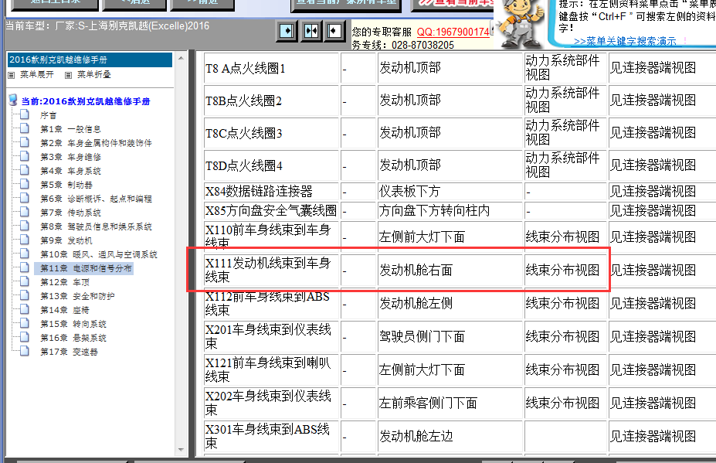Click the page icon next to 第3章 车身维修
The image size is (716, 463).
click(x=25, y=156)
